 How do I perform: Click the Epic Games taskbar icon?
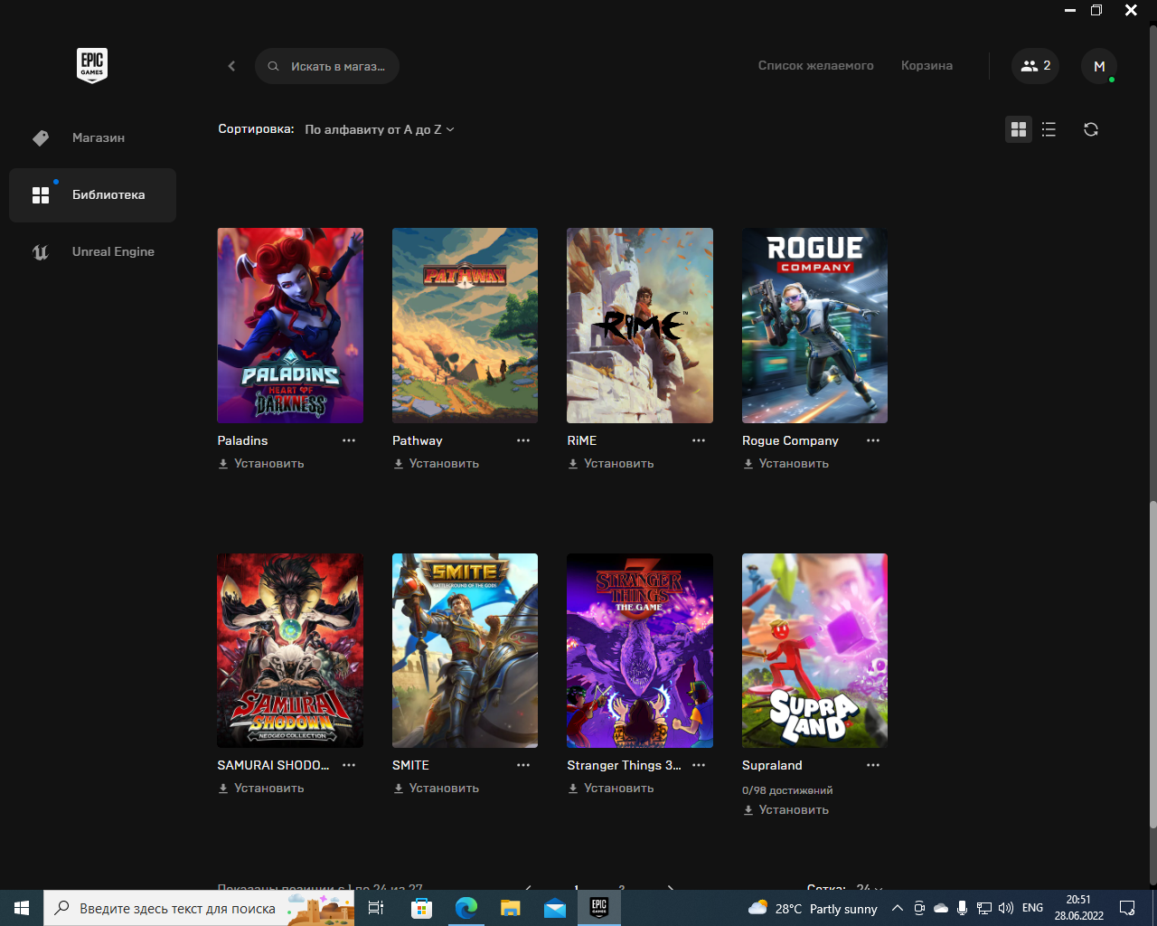click(x=599, y=908)
